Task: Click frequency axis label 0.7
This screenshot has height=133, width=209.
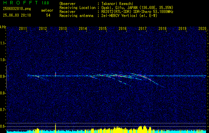Action: [x=3, y=110]
